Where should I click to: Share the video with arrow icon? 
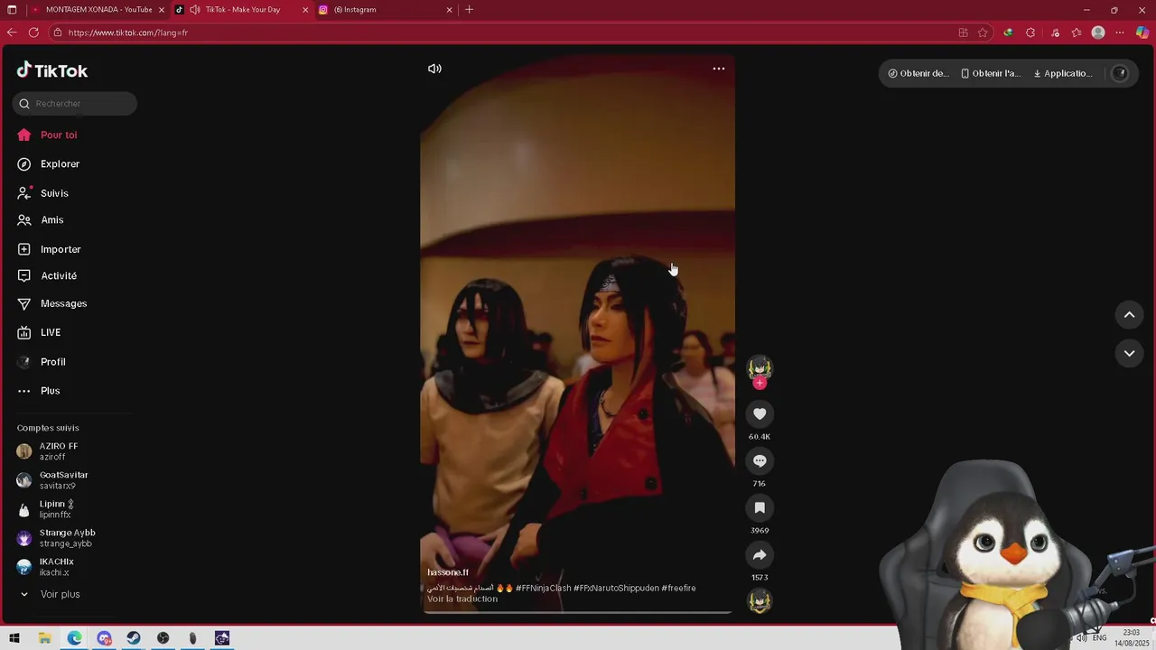click(x=760, y=555)
